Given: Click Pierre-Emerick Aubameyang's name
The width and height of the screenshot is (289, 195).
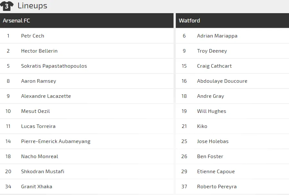Looking at the screenshot, I should 55,141.
